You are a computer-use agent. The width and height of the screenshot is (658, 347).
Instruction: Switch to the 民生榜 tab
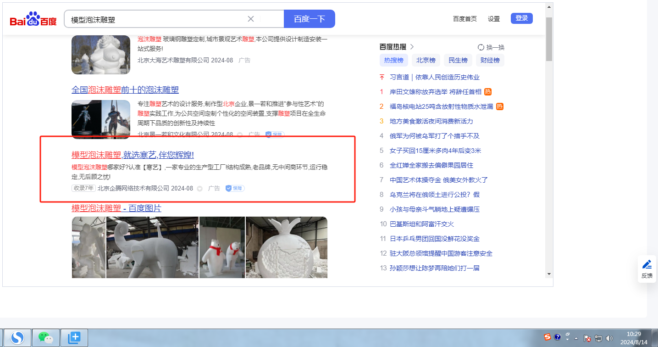pyautogui.click(x=458, y=60)
